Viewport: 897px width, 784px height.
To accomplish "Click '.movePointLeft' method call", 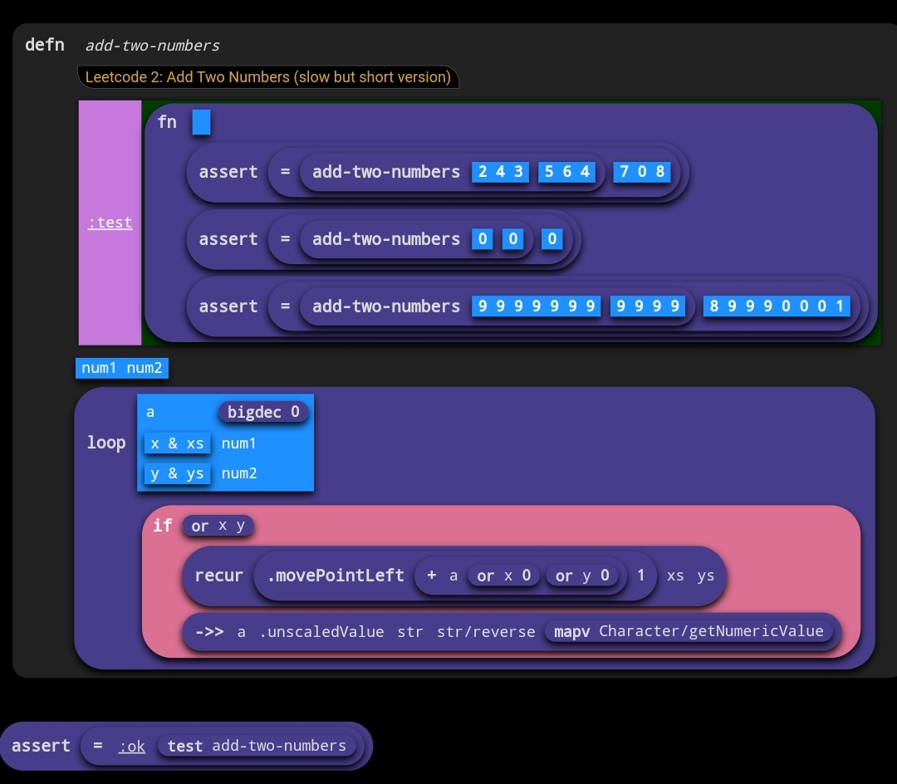I will point(336,576).
